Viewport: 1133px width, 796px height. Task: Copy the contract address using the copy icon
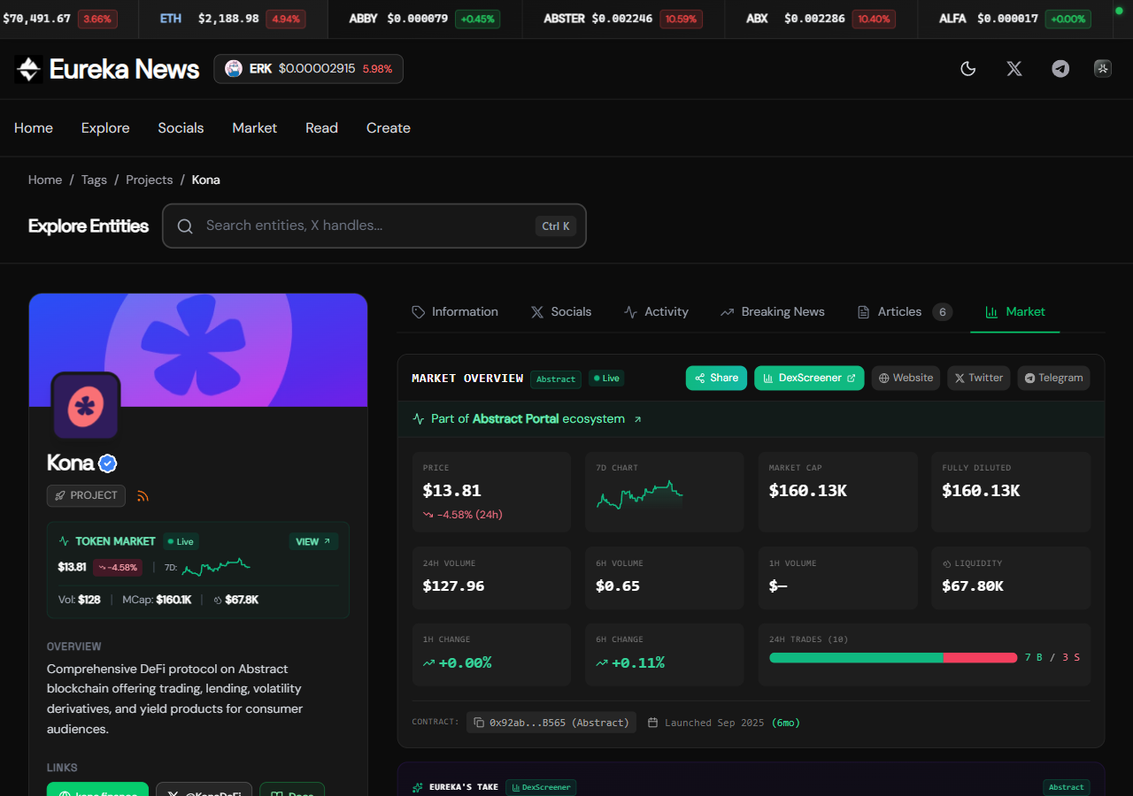[477, 722]
